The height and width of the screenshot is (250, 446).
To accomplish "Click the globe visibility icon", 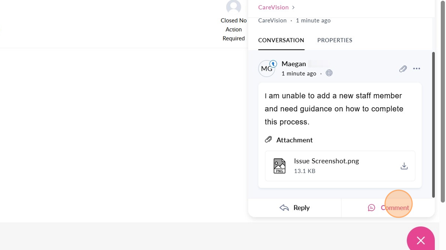I will [329, 73].
